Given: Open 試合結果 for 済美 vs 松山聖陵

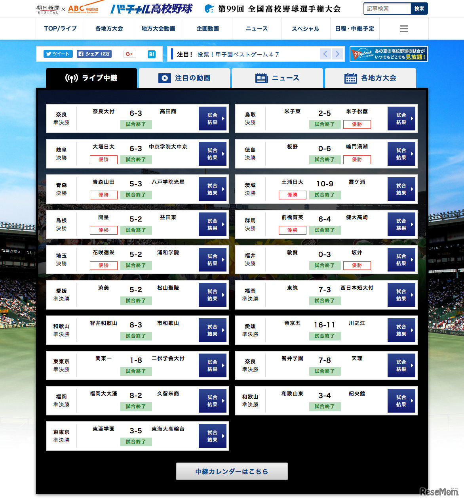Looking at the screenshot, I should pos(213,295).
